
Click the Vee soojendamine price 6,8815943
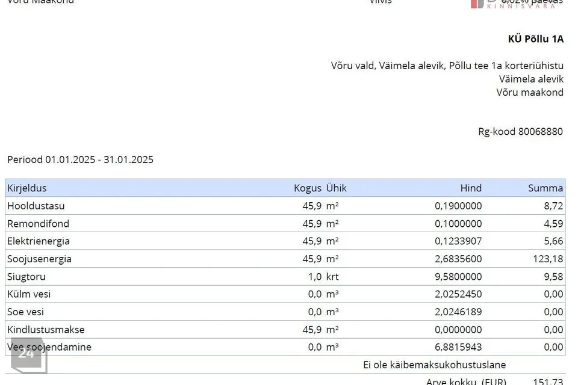coord(458,347)
